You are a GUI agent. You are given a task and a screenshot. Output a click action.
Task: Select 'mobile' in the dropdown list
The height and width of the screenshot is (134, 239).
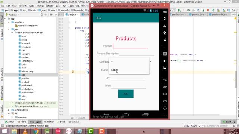129,70
